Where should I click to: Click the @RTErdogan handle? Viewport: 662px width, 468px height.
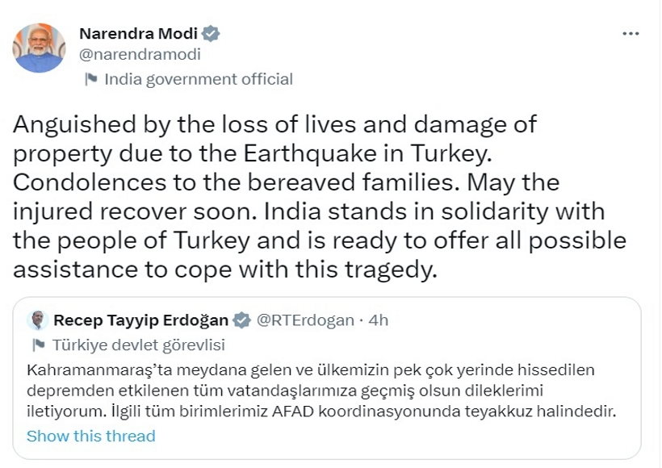coord(304,320)
